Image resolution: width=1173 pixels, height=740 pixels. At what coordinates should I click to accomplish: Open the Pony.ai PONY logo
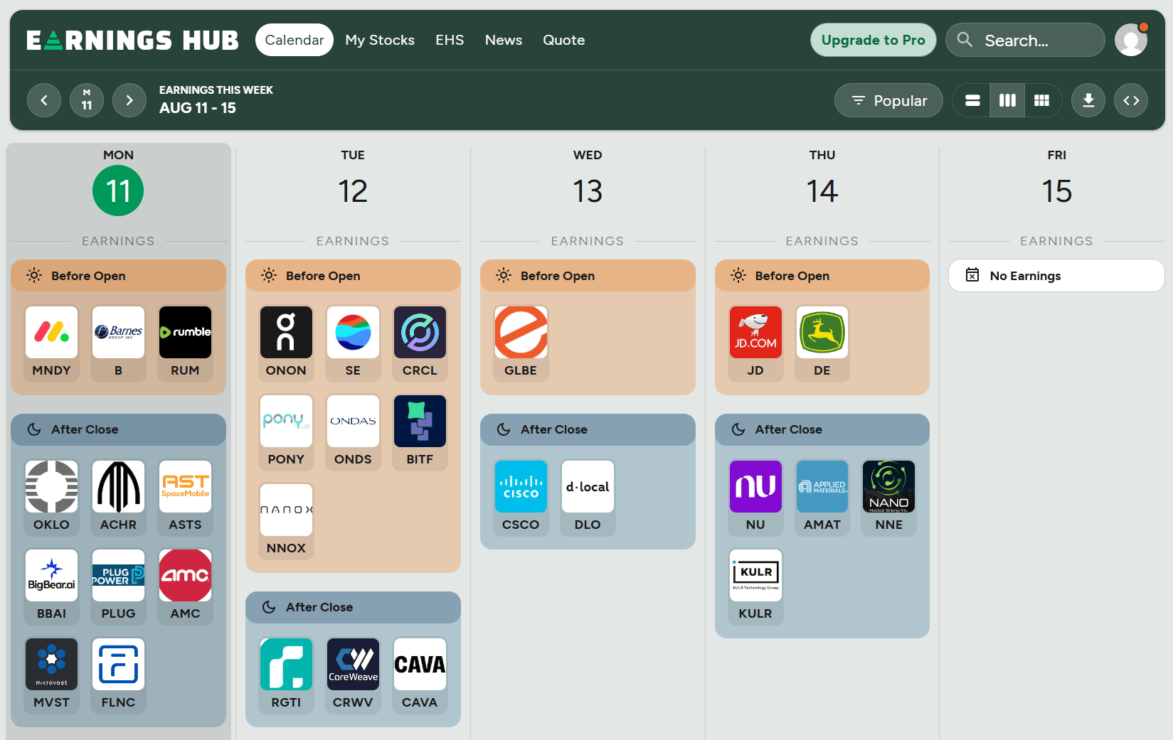tap(286, 421)
